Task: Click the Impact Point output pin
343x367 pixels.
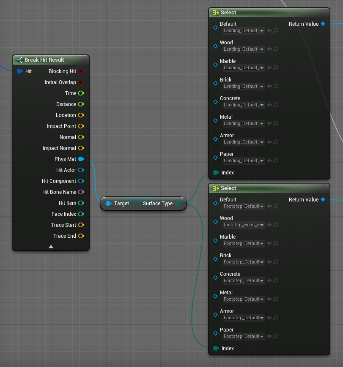Action: point(81,126)
